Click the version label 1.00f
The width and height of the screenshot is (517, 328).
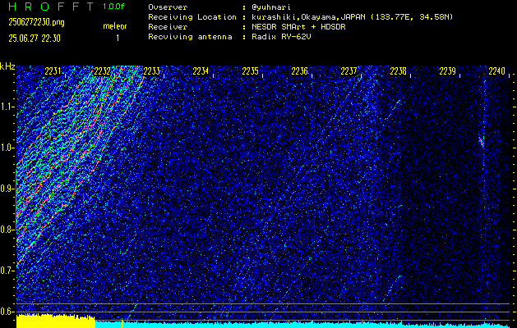pyautogui.click(x=113, y=7)
